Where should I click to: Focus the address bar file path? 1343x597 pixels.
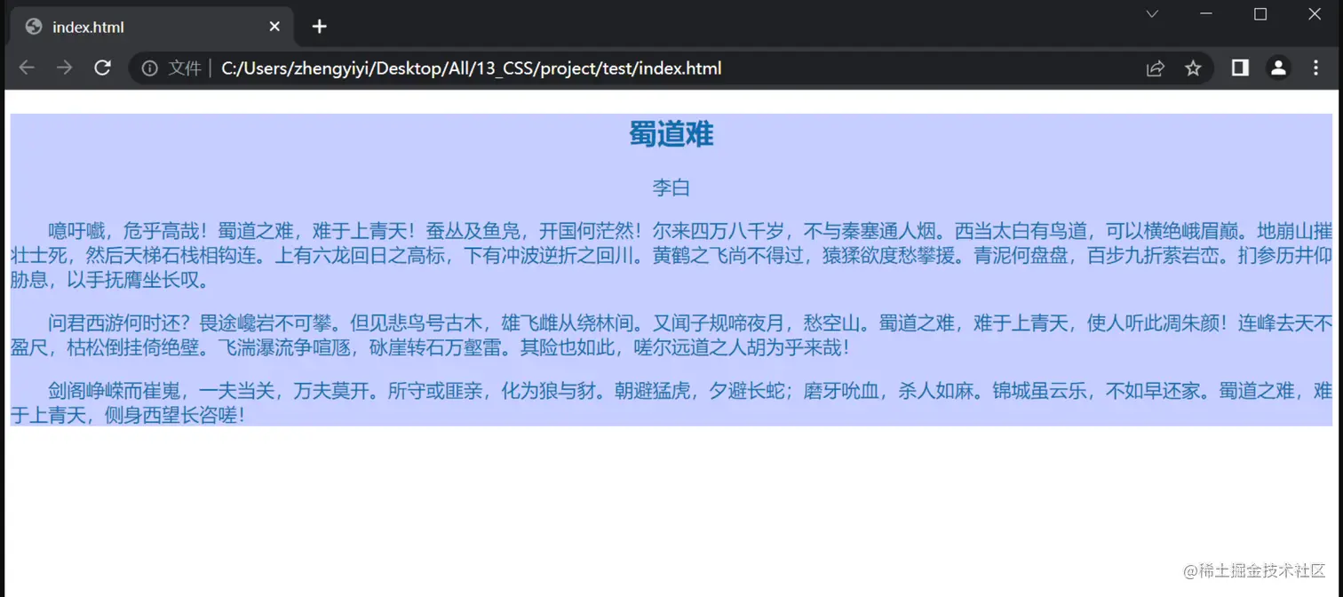[471, 68]
